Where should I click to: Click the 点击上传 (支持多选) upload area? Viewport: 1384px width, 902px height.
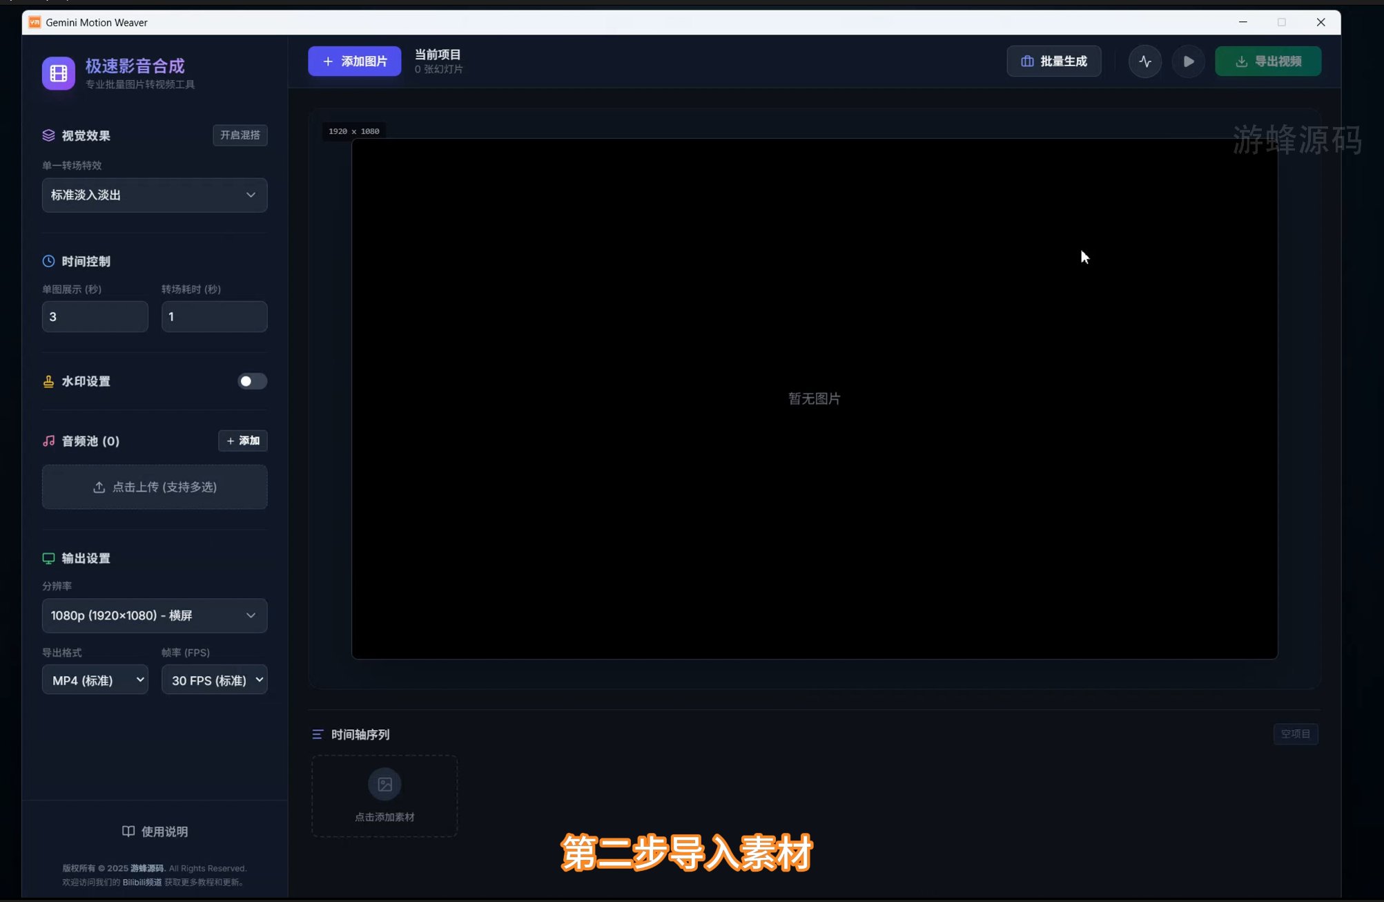155,487
